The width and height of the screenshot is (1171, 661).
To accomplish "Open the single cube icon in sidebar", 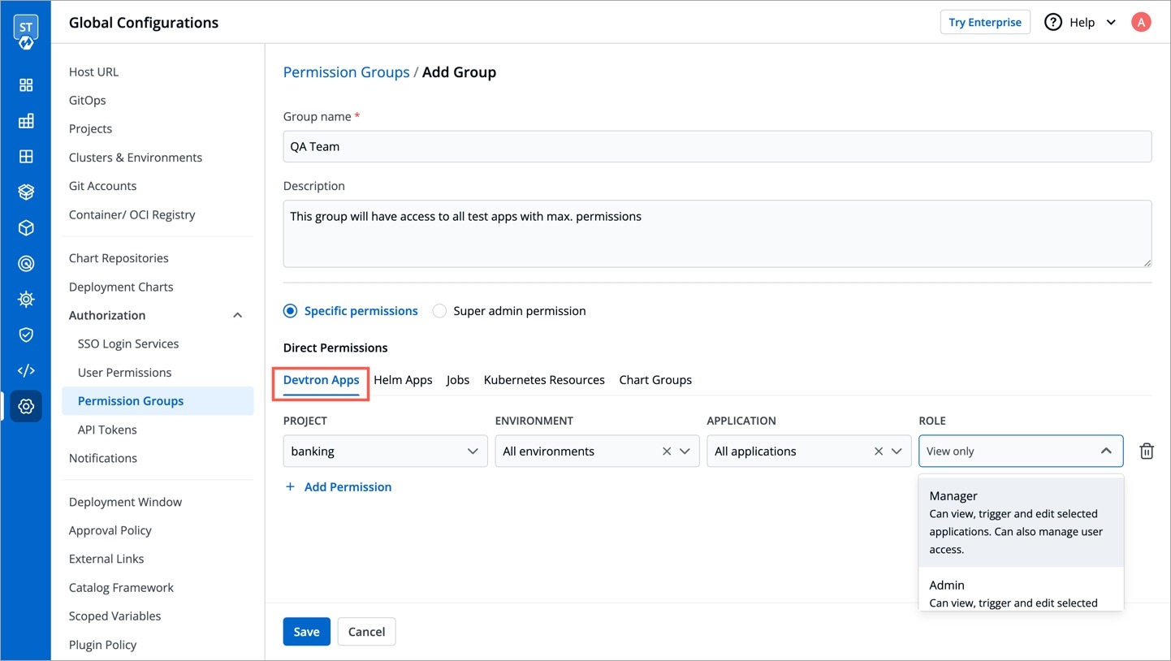I will [x=26, y=228].
